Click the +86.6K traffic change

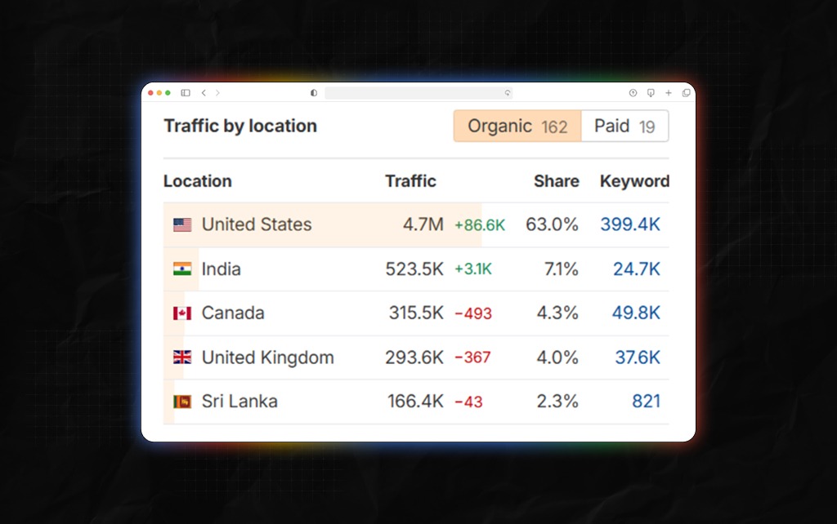(479, 225)
